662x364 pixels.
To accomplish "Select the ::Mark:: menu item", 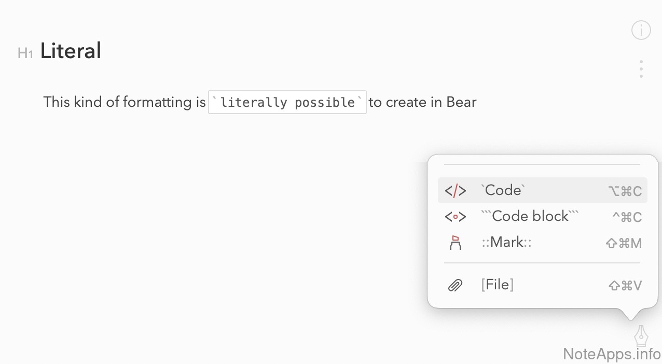I will pos(506,242).
